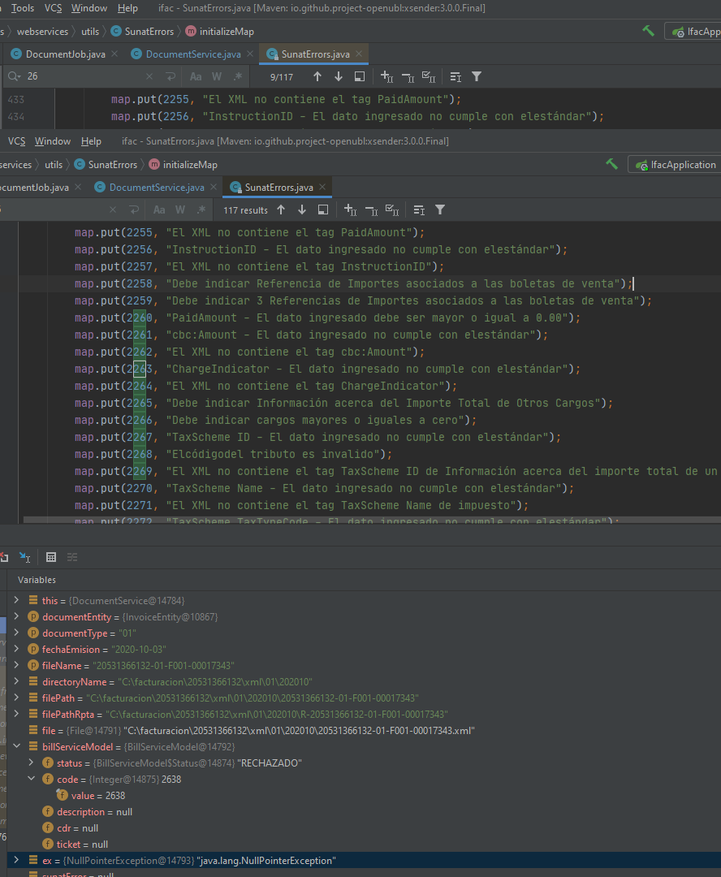Click the editor horizontal scrollbar
Image resolution: width=721 pixels, height=877 pixels.
pos(372,521)
